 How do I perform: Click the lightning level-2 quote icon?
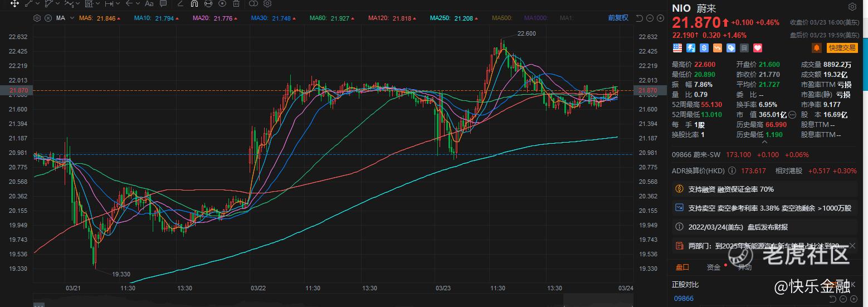click(x=691, y=48)
